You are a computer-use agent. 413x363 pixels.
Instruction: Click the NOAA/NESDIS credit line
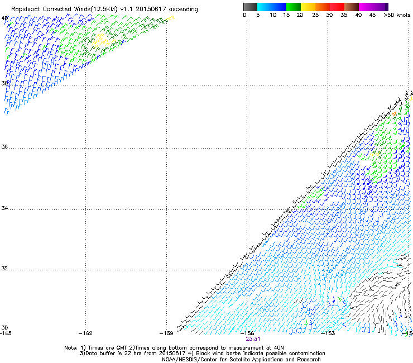pos(241,360)
